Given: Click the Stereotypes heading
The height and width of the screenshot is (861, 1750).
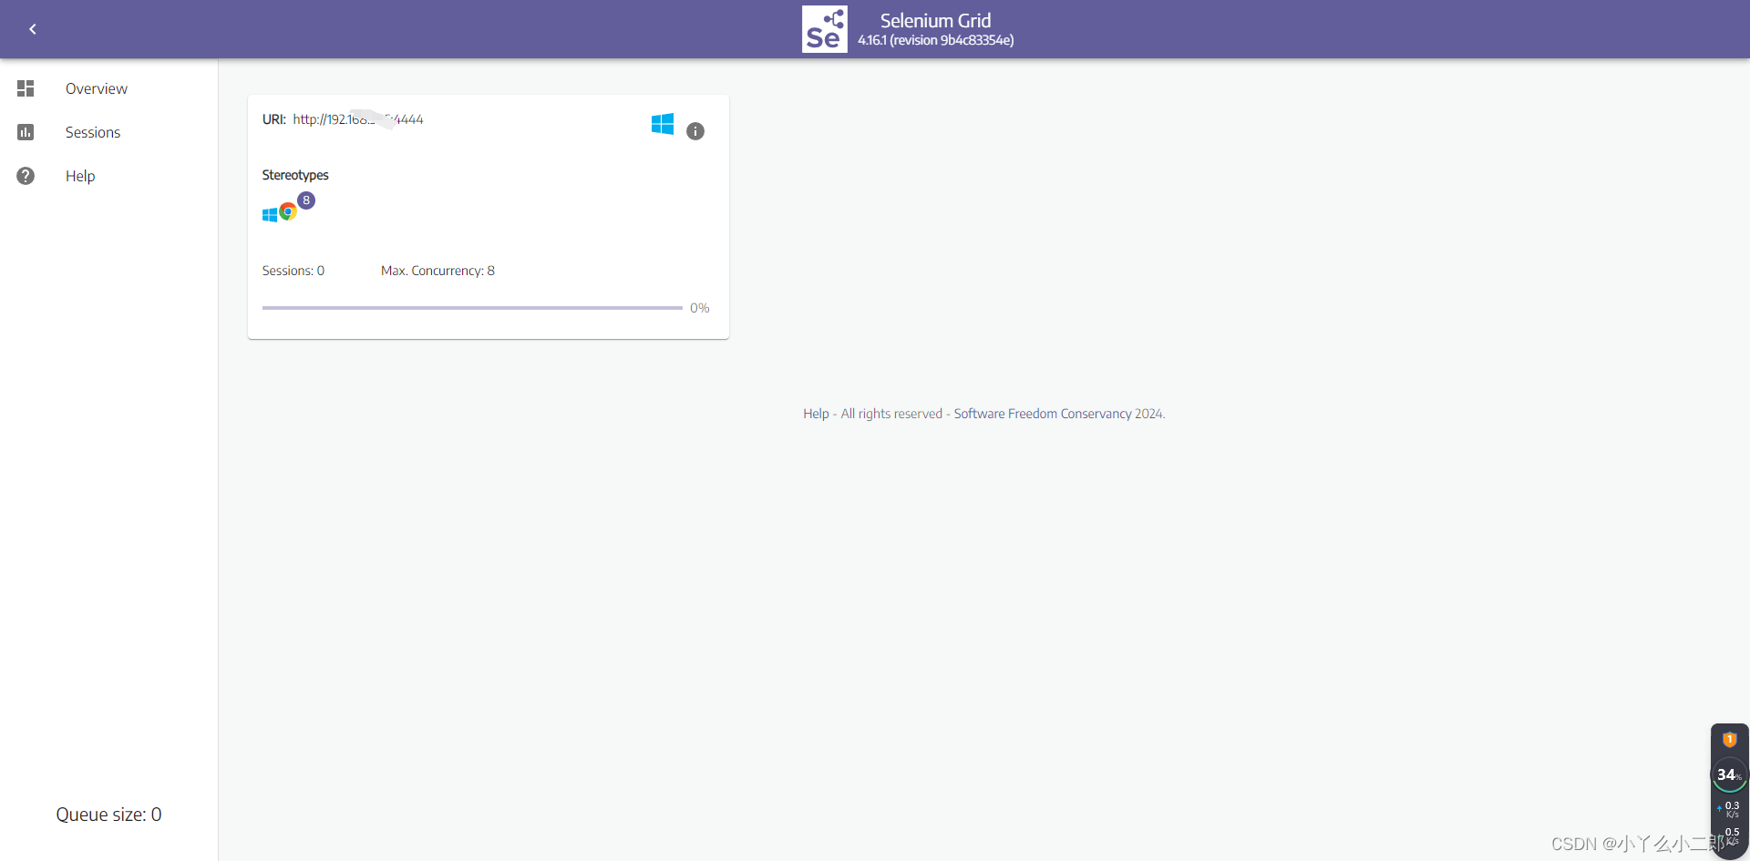Looking at the screenshot, I should click(x=295, y=175).
